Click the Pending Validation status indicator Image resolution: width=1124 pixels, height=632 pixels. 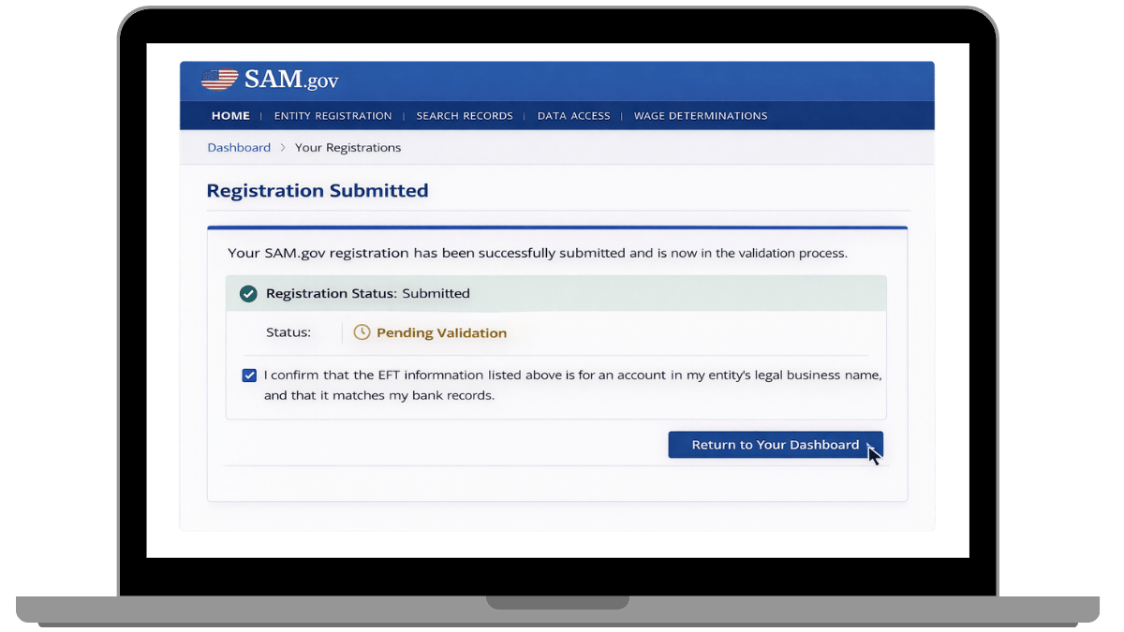(x=440, y=332)
